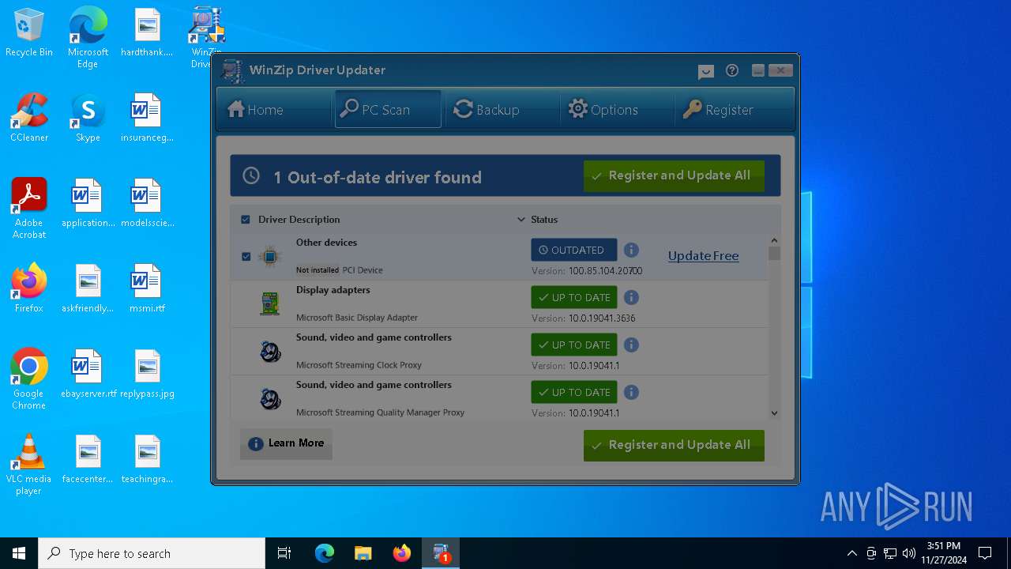This screenshot has width=1011, height=569.
Task: Click the OUTDATED status badge
Action: click(574, 250)
